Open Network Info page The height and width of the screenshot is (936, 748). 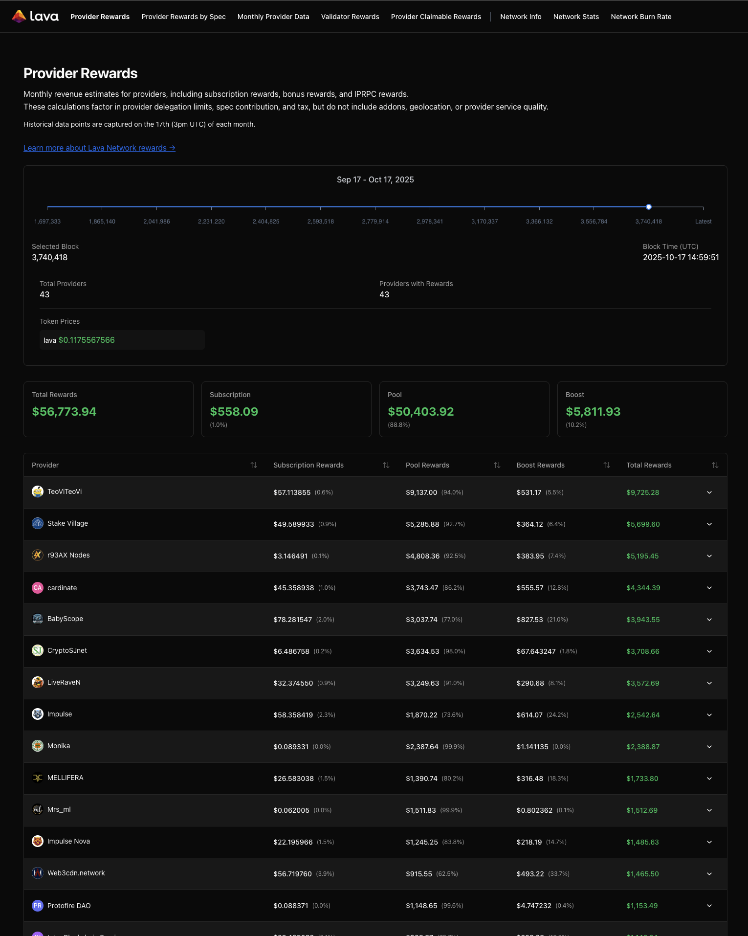521,17
